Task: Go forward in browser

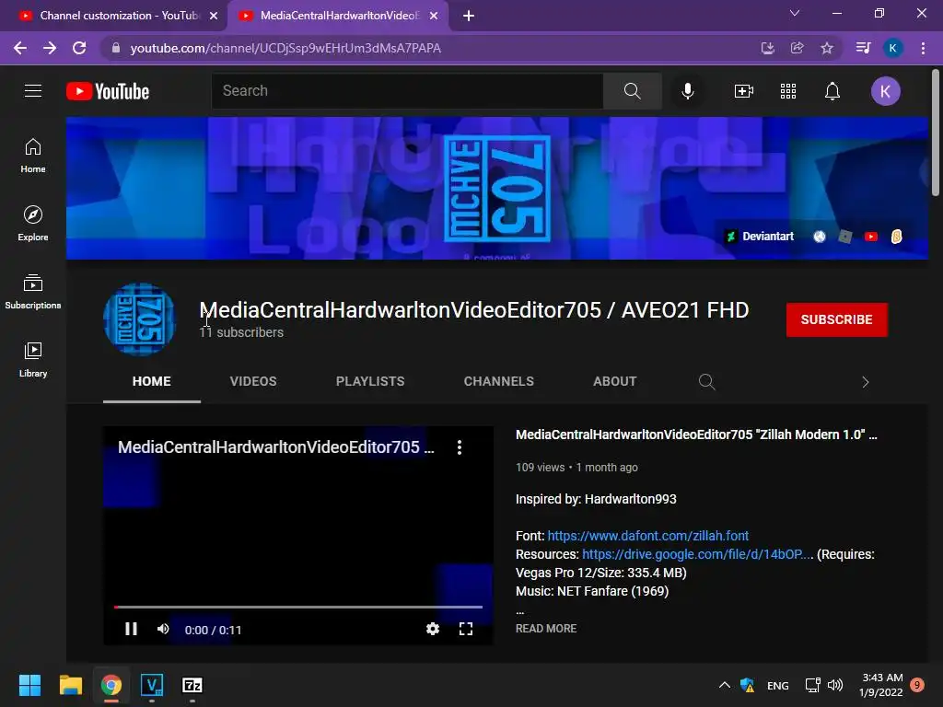Action: point(50,48)
